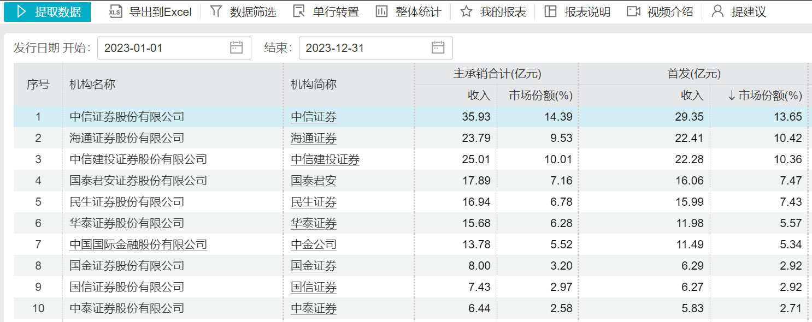
Task: Open the 国信证券 link
Action: click(x=314, y=287)
